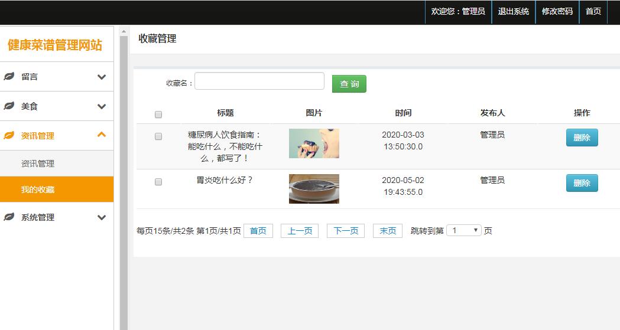Image resolution: width=620 pixels, height=330 pixels.
Task: Click the green 查询 button
Action: coord(349,84)
